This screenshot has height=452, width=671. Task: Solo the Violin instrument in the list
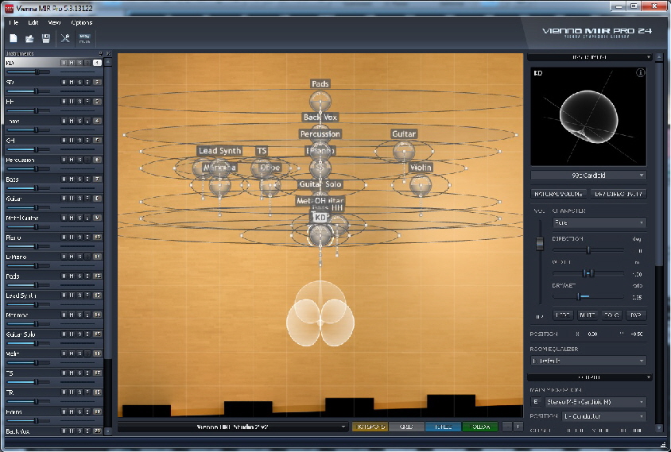80,353
